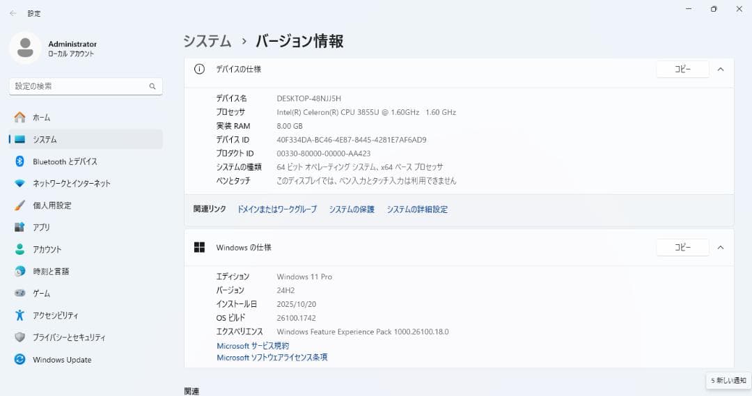Open ゲーム settings page

(x=86, y=293)
